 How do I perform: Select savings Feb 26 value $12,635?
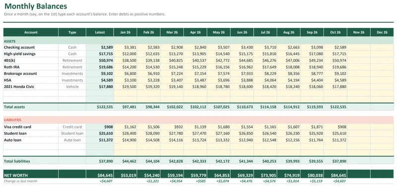click(148, 54)
